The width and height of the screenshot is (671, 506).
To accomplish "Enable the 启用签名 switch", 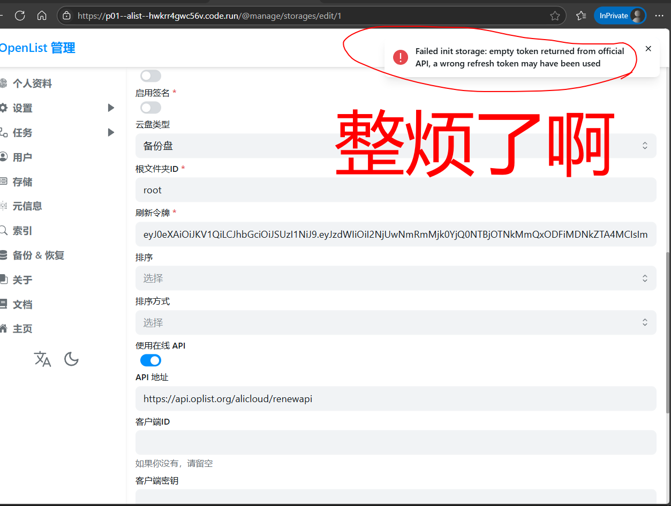I will pos(150,108).
